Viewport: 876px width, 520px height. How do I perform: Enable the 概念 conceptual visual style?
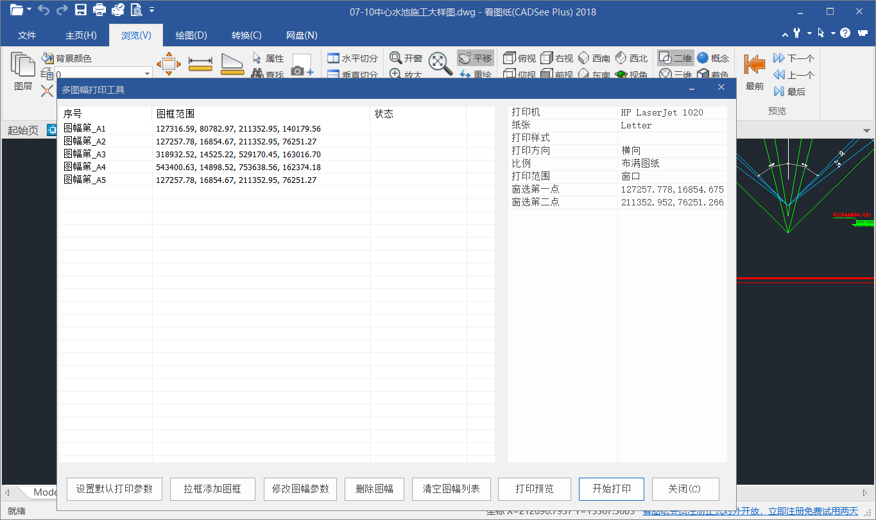pos(712,58)
